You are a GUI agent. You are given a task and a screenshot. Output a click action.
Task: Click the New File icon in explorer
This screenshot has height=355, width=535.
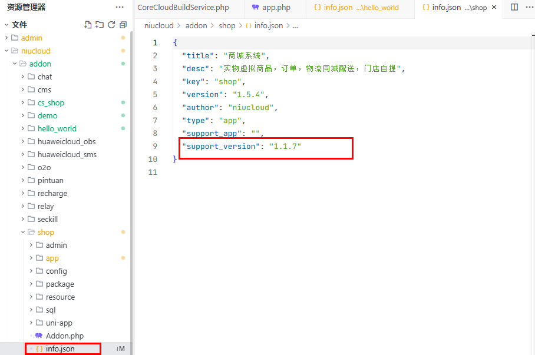tap(88, 25)
